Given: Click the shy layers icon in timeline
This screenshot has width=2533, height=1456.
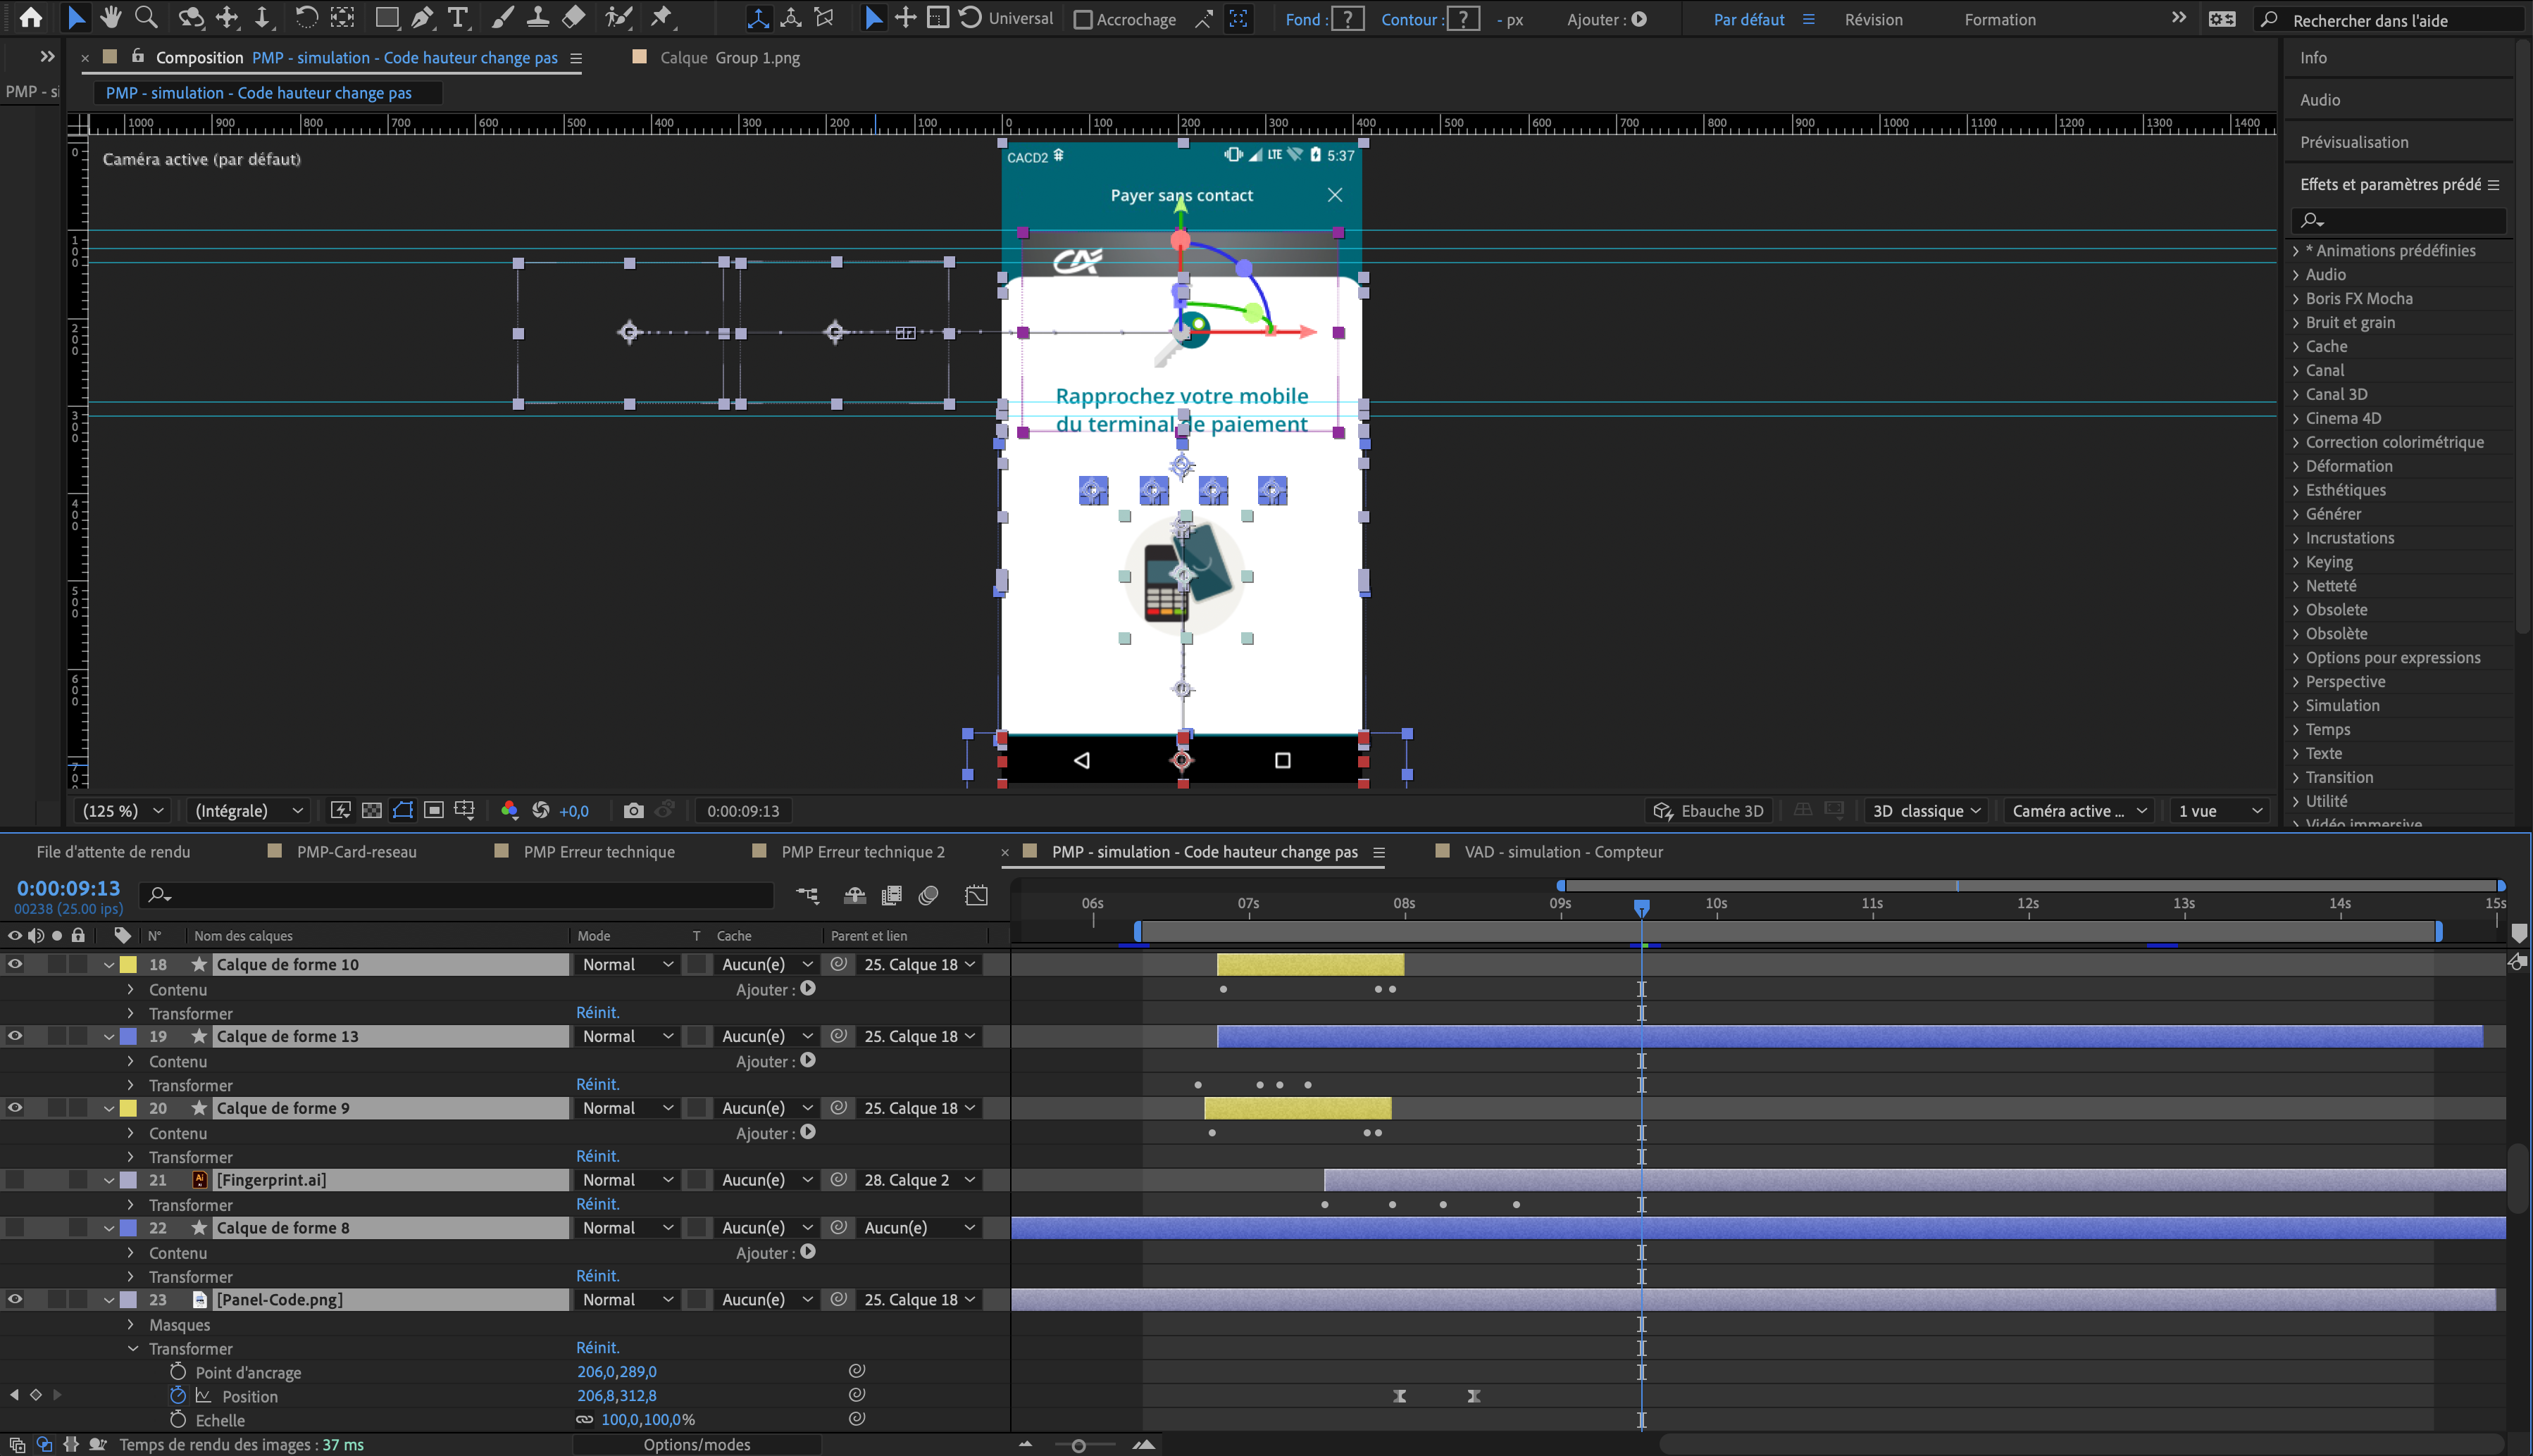Looking at the screenshot, I should click(854, 895).
